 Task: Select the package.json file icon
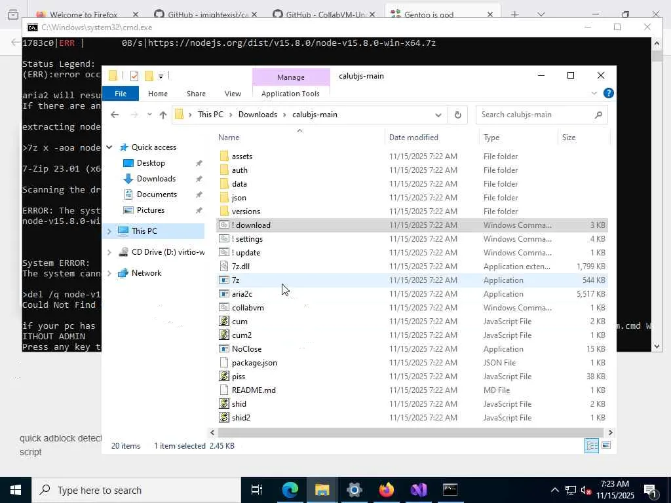pyautogui.click(x=224, y=362)
